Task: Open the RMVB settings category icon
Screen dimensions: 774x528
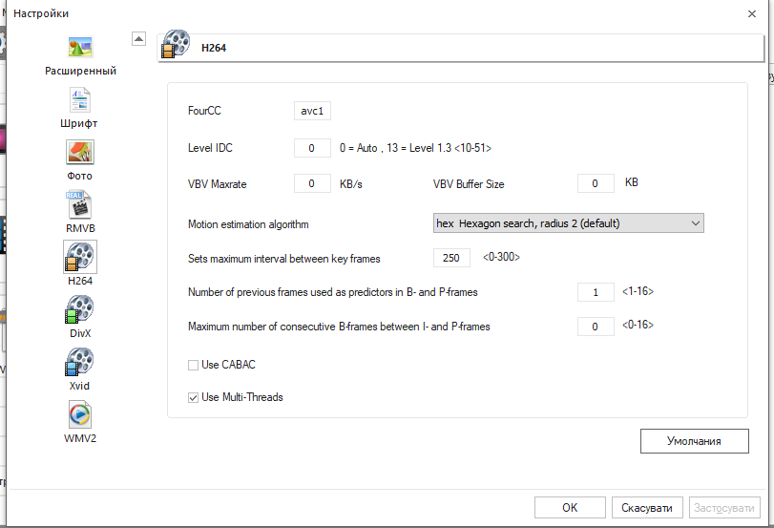Action: coord(79,204)
